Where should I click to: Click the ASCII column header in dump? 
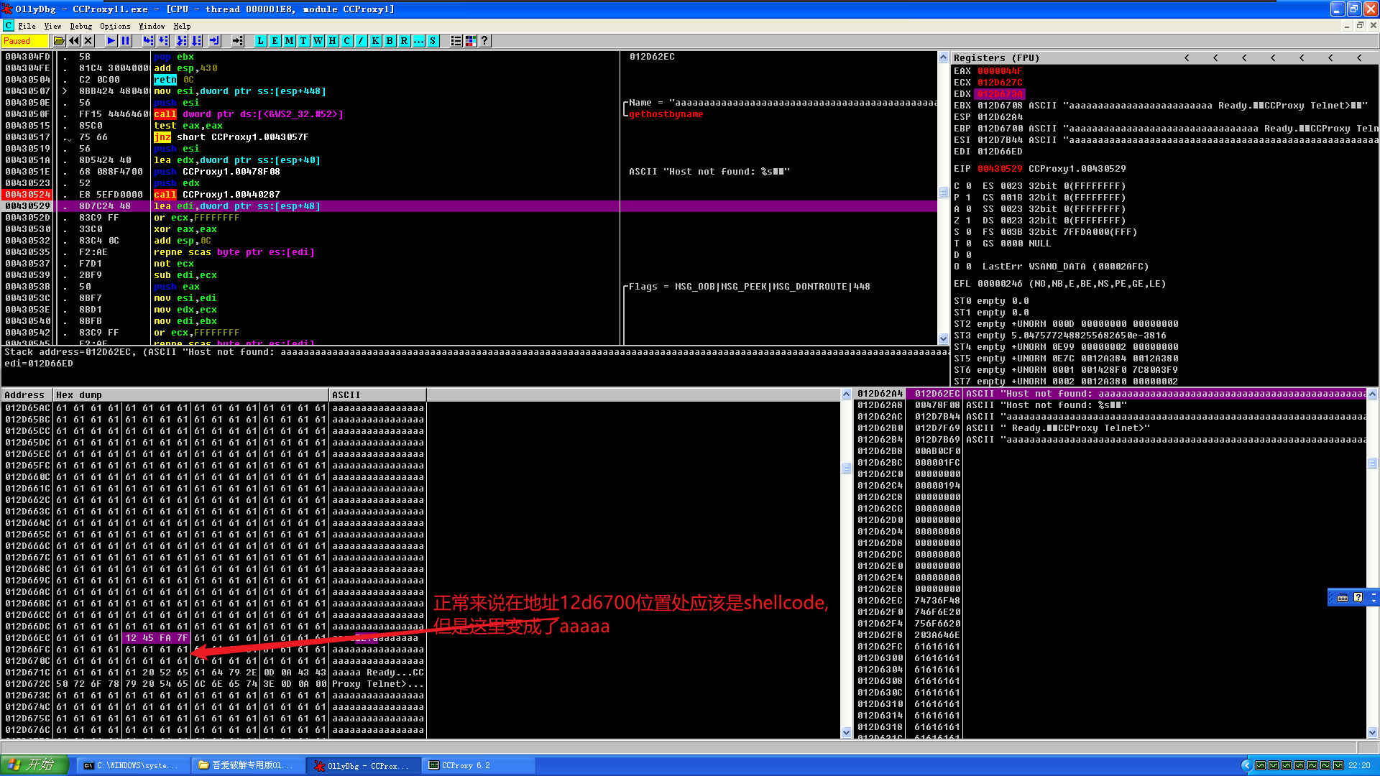[377, 394]
